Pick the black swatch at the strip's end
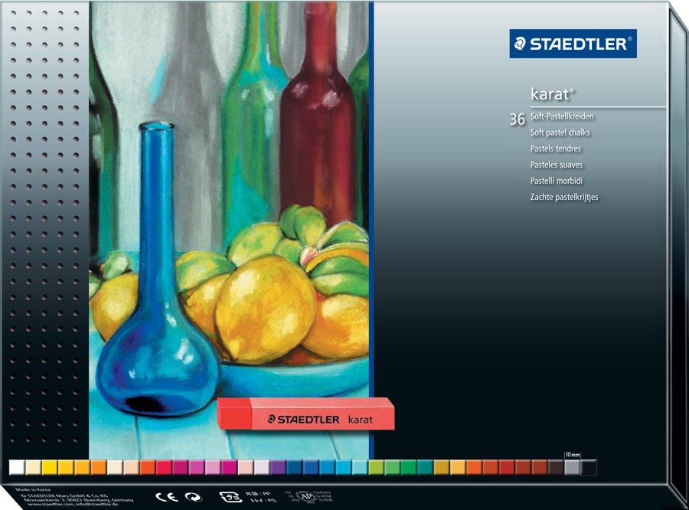The width and height of the screenshot is (689, 510). 589,467
